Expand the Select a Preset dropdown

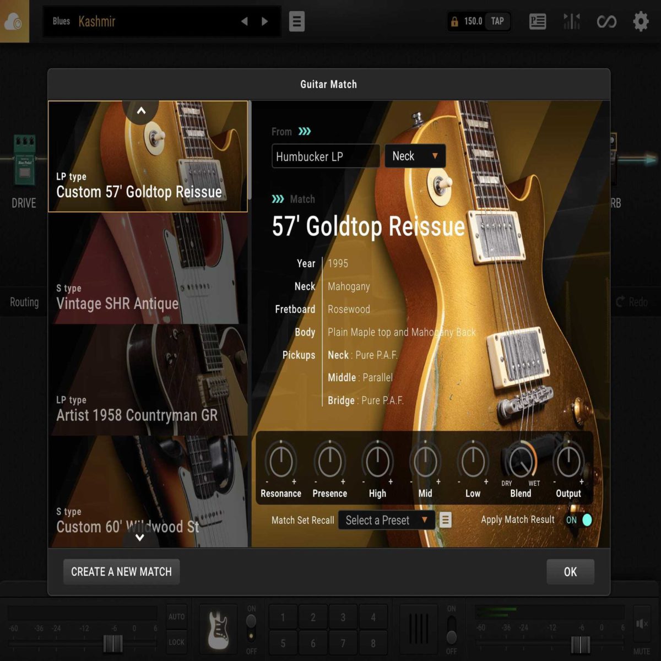386,520
